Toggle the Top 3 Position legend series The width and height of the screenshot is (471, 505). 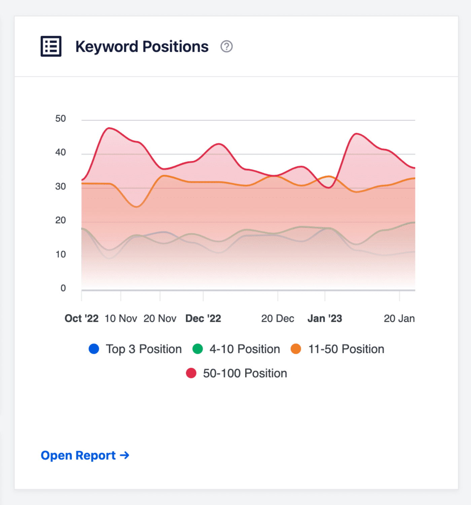[x=135, y=349]
